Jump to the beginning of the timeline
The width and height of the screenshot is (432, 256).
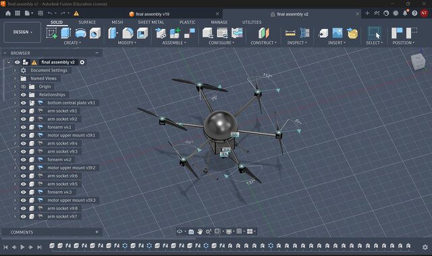[x=5, y=247]
